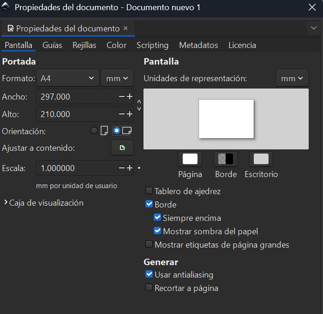Click the 'mm por unidad de usuario' text
This screenshot has height=314, width=323.
tap(77, 186)
